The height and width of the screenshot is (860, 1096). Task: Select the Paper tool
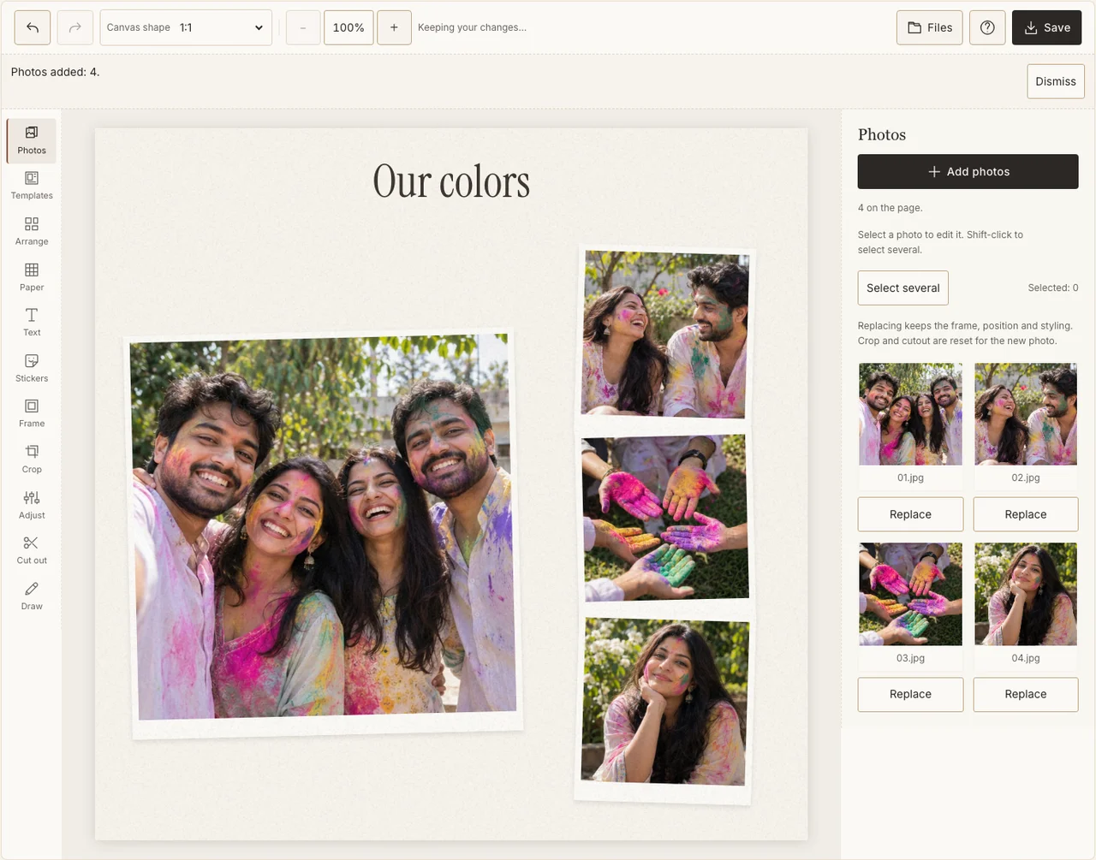click(x=32, y=277)
